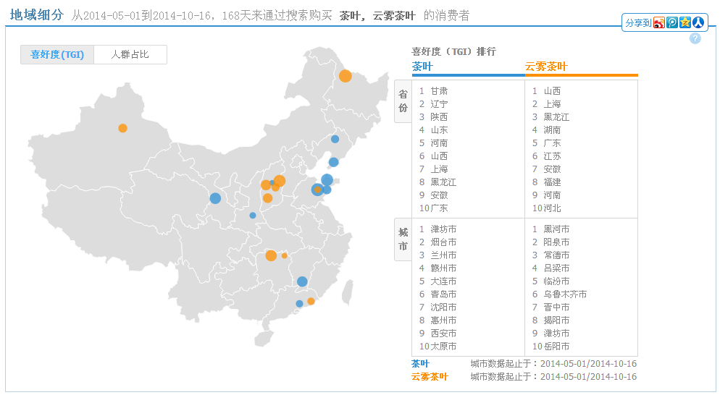The width and height of the screenshot is (720, 395).
Task: Click 兰州市 in the city ranking
Action: point(443,255)
